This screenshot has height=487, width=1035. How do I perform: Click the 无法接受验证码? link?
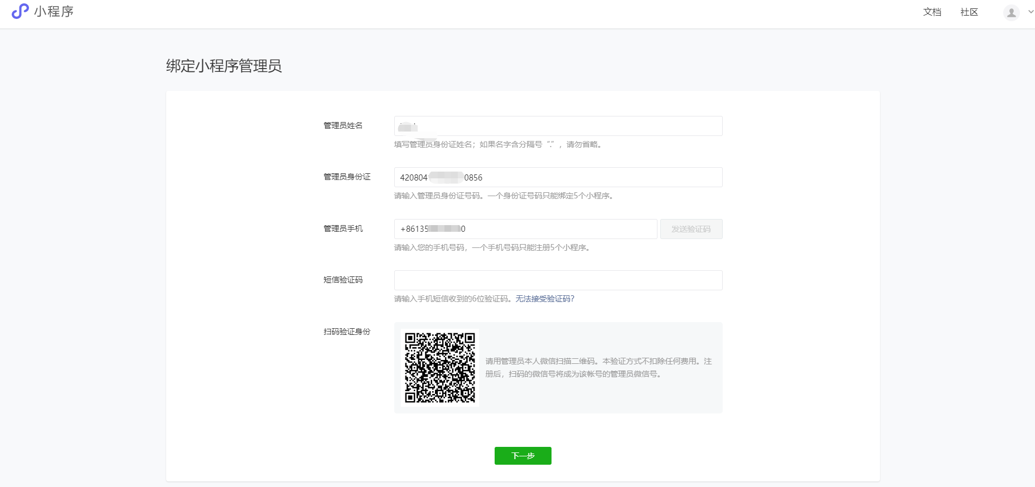[545, 299]
